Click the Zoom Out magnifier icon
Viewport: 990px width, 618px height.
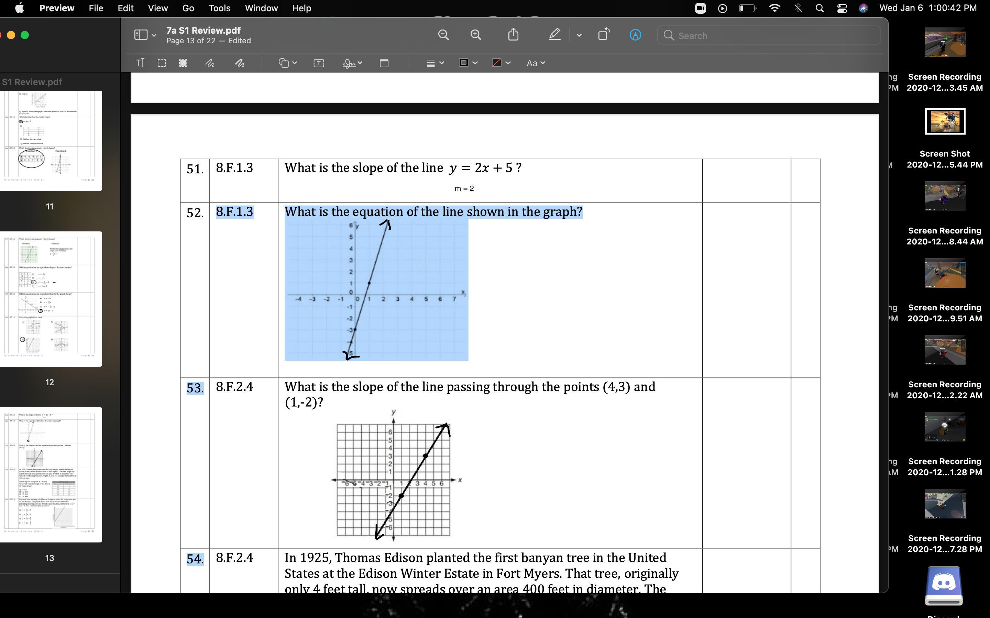(x=443, y=35)
